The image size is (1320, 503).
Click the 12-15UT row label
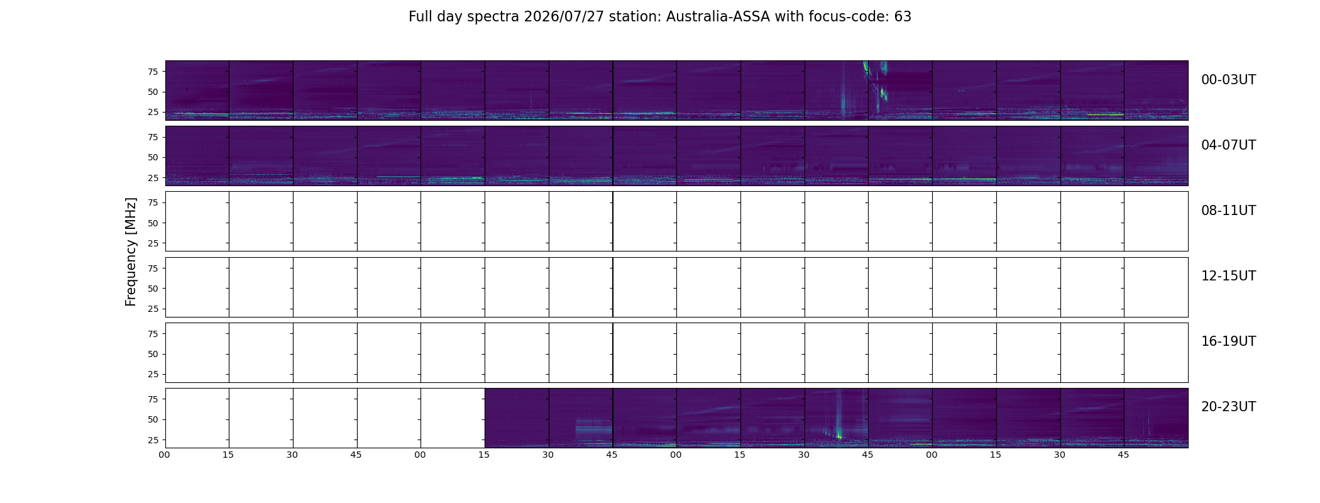tap(1228, 276)
